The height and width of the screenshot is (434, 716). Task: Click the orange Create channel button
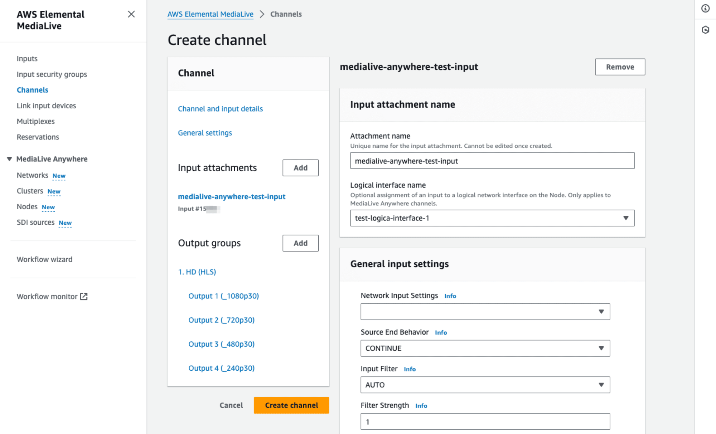click(x=291, y=405)
